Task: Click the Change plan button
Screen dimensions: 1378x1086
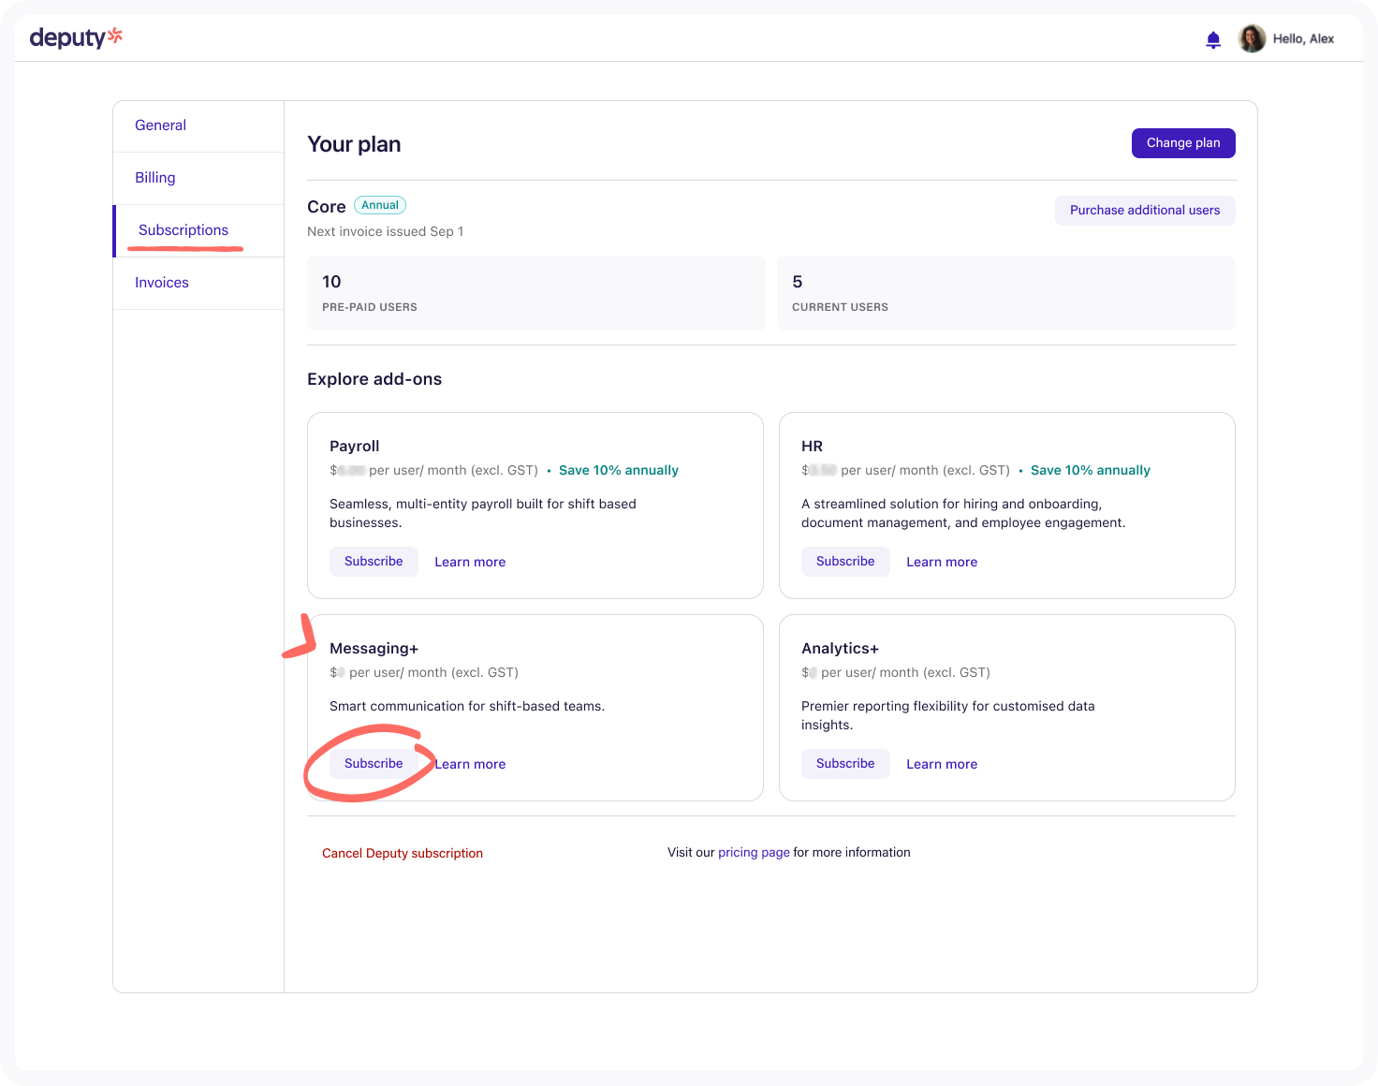Action: point(1183,143)
